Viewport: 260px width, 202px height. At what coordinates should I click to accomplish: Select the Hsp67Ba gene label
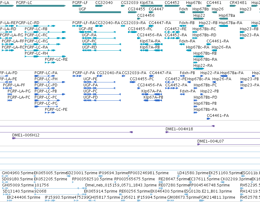(227, 15)
